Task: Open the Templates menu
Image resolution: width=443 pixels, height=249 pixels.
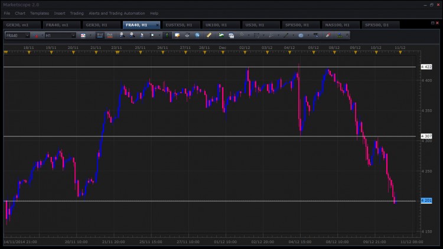Action: [40, 13]
